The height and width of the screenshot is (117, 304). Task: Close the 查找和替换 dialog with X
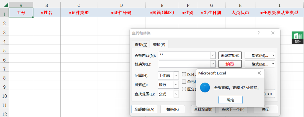273,33
